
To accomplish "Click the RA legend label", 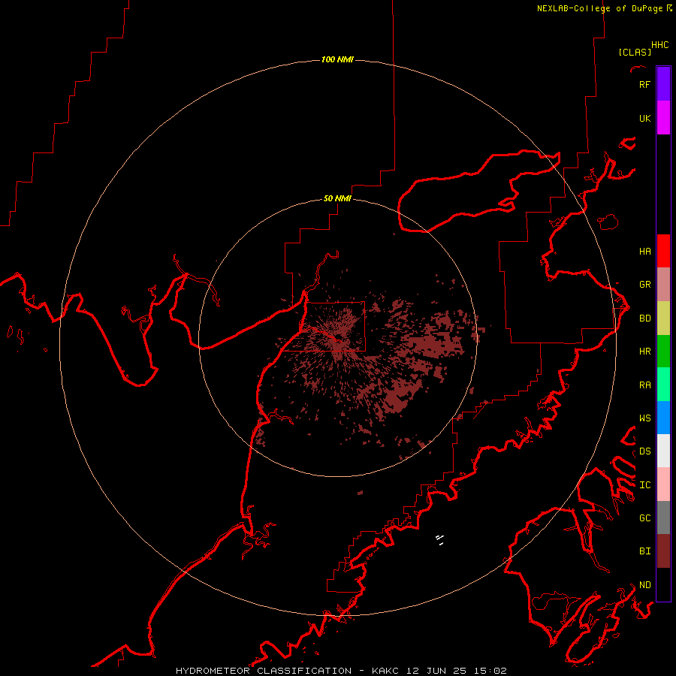I will pyautogui.click(x=644, y=385).
